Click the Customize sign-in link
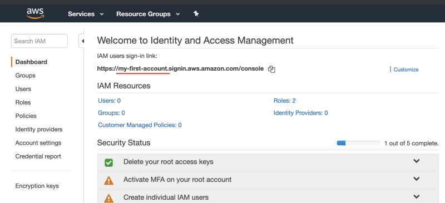 pyautogui.click(x=406, y=70)
